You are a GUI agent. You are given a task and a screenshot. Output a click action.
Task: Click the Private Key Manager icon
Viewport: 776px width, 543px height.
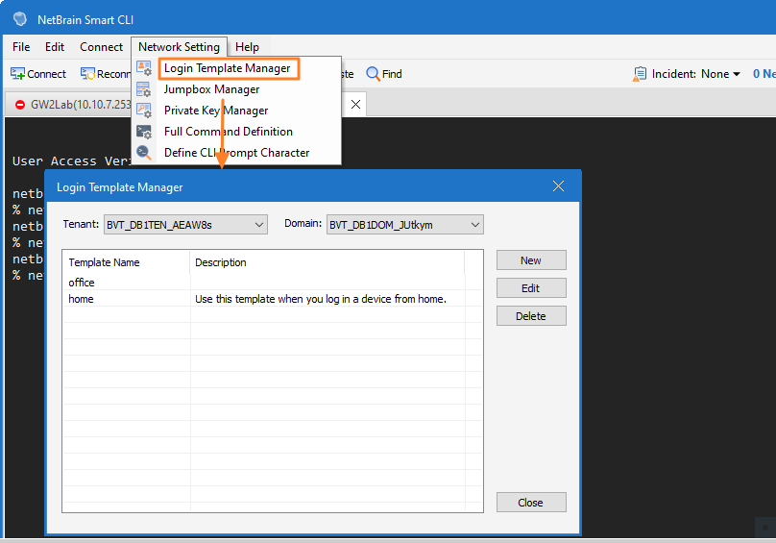click(144, 110)
